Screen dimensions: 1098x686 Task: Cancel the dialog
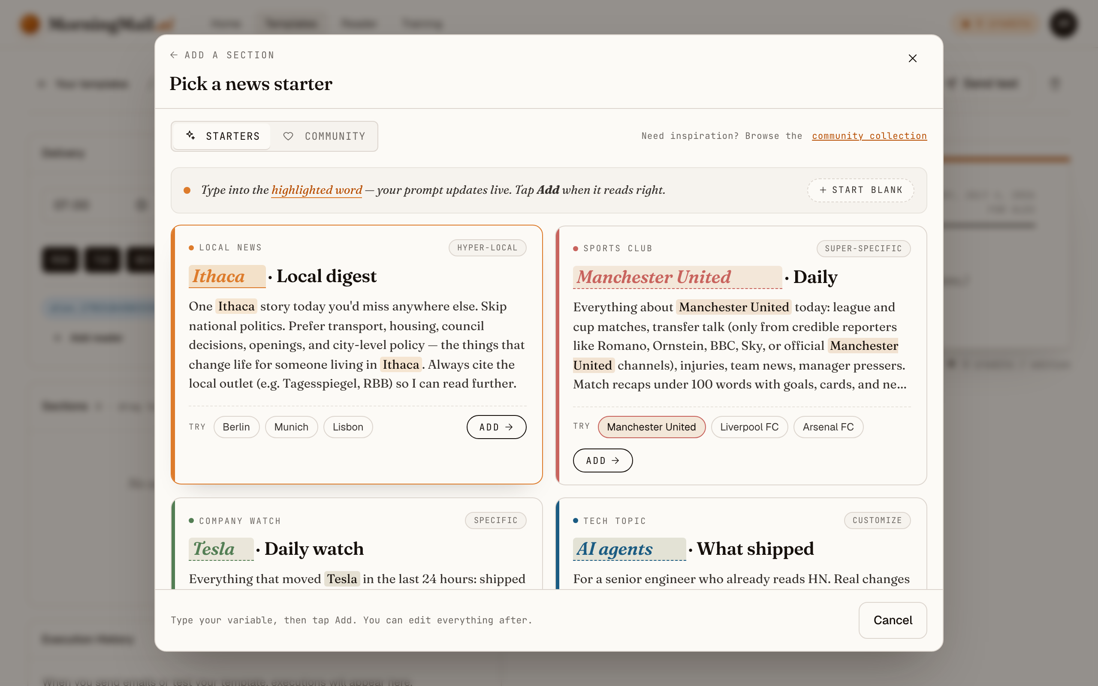click(893, 620)
